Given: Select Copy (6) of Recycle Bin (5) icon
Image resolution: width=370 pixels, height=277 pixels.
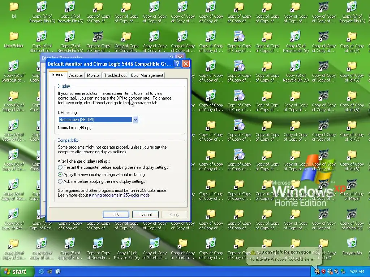Looking at the screenshot, I should click(x=42, y=12).
